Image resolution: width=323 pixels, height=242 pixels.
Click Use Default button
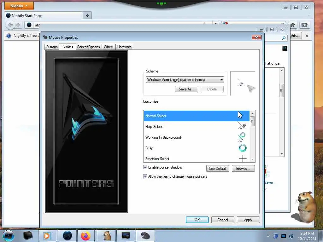tap(218, 169)
